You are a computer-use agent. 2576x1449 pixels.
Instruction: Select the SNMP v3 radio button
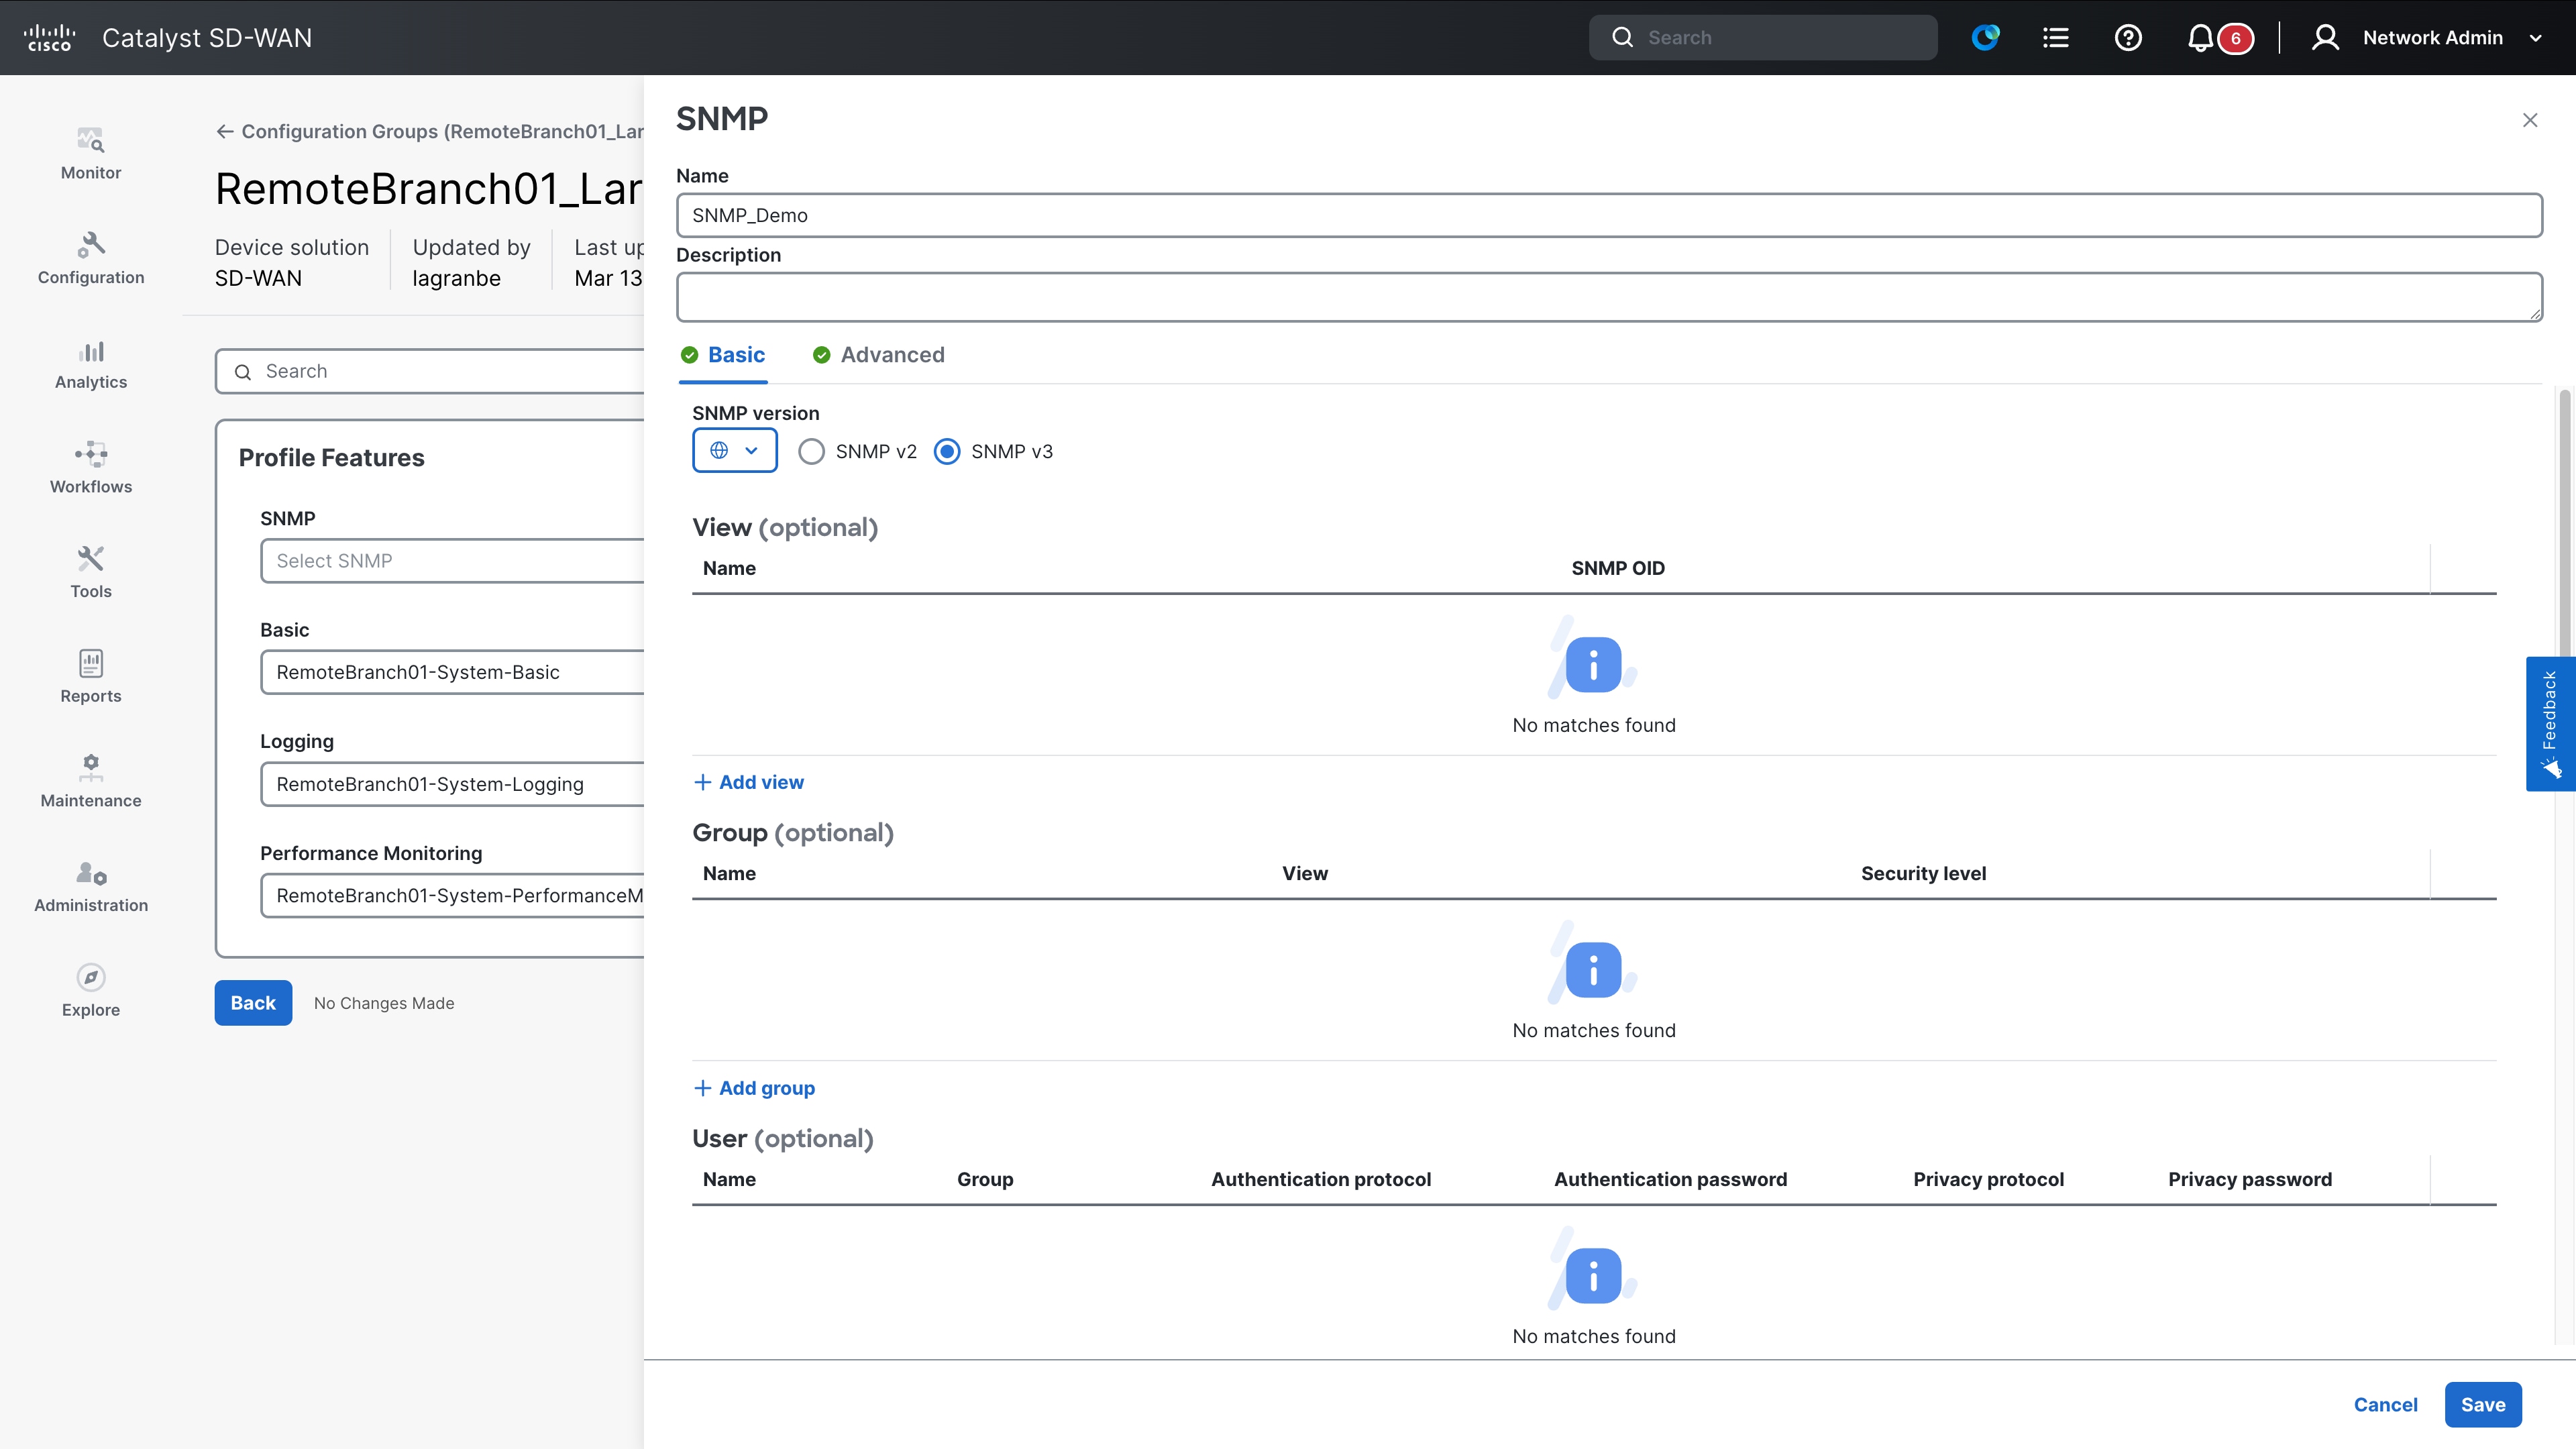947,451
